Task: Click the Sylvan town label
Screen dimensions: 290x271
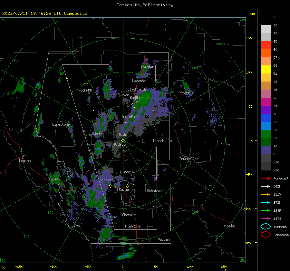Action: click(x=123, y=95)
